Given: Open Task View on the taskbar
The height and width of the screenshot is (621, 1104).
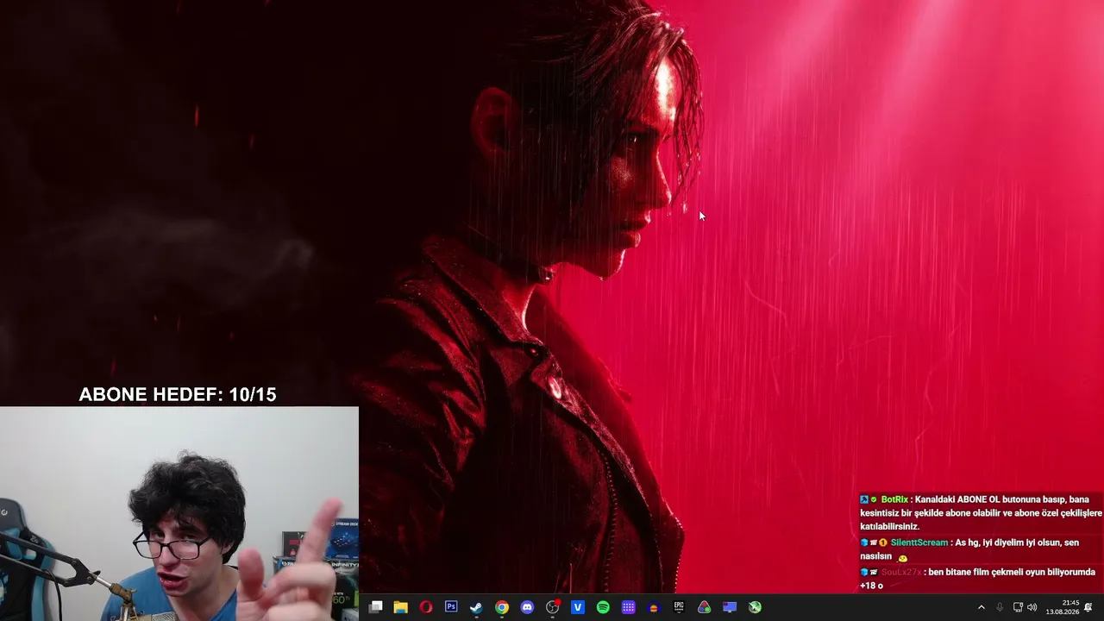Looking at the screenshot, I should 375,607.
